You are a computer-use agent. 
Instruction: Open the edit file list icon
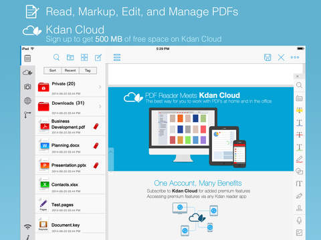point(98,57)
